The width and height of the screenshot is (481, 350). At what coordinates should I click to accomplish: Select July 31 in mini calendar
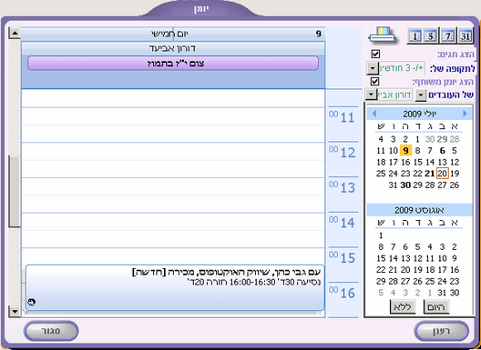point(393,185)
